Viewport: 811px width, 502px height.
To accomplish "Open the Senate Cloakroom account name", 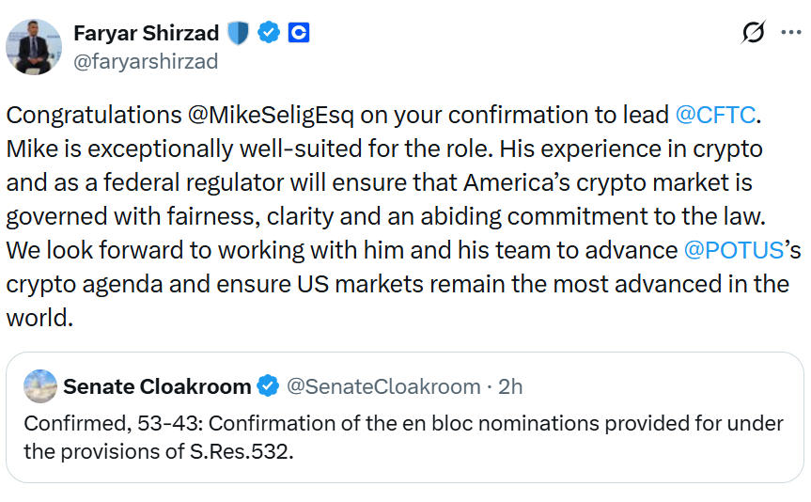I will coord(157,386).
